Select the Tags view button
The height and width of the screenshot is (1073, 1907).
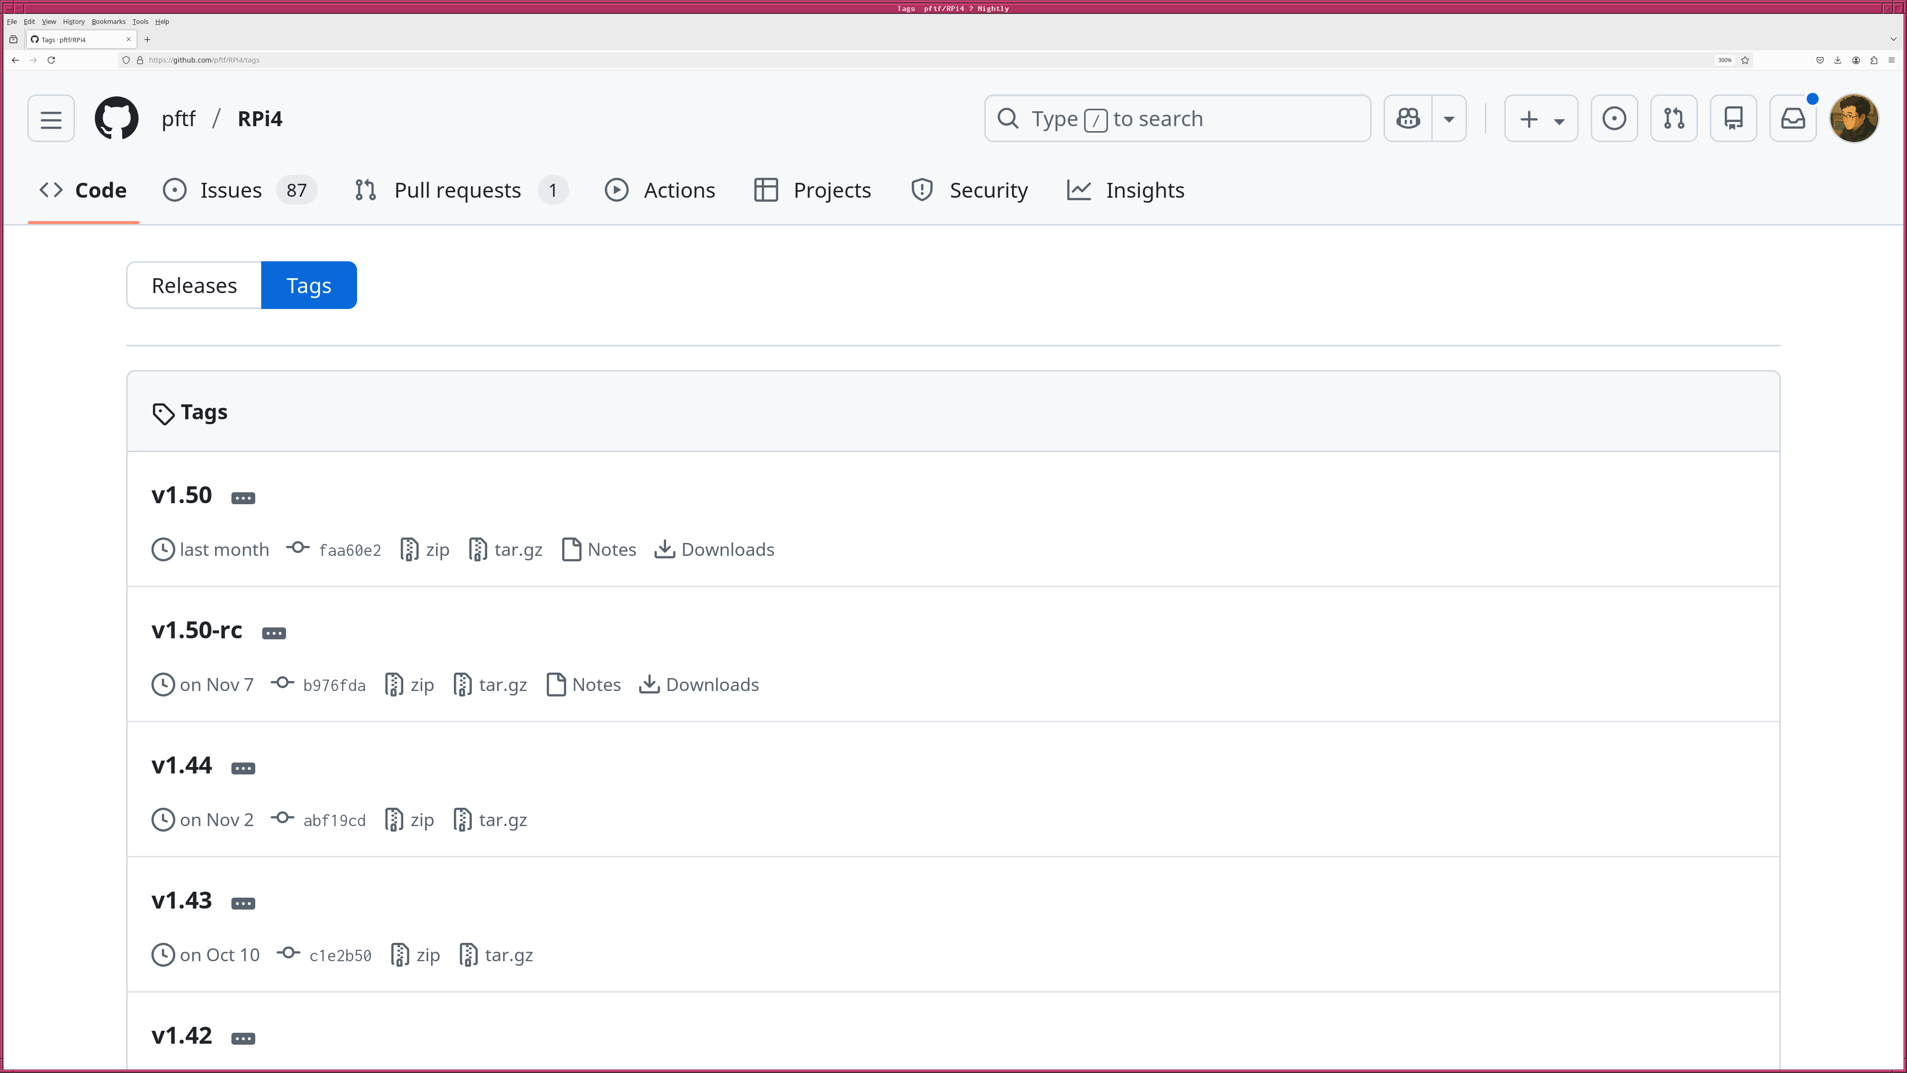coord(309,285)
